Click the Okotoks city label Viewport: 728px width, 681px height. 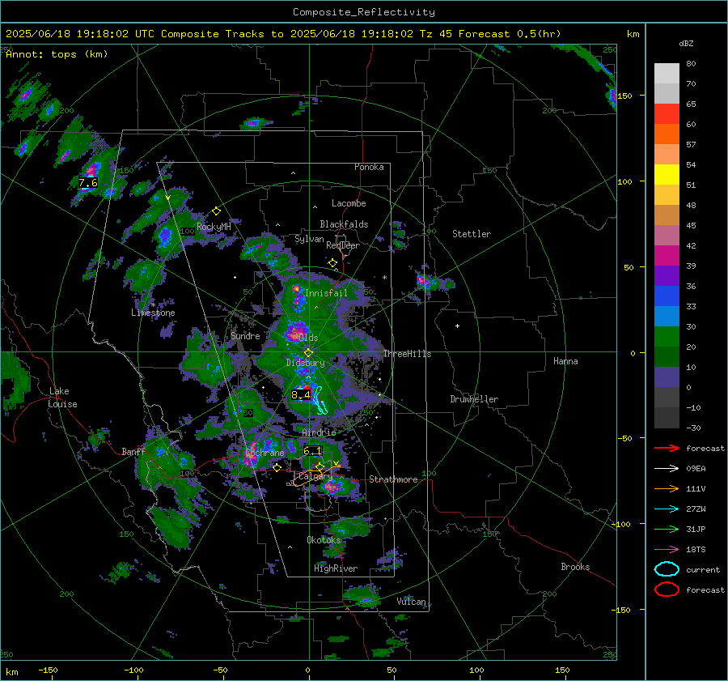tap(324, 539)
